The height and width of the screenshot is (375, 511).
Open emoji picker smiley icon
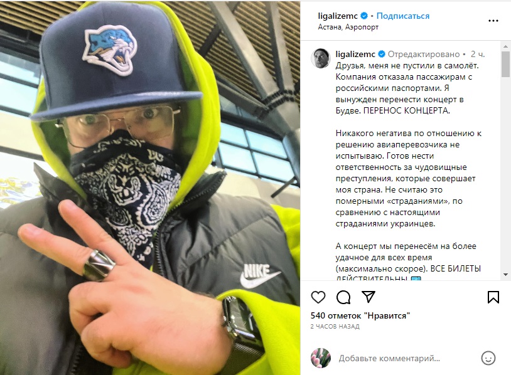coord(488,358)
